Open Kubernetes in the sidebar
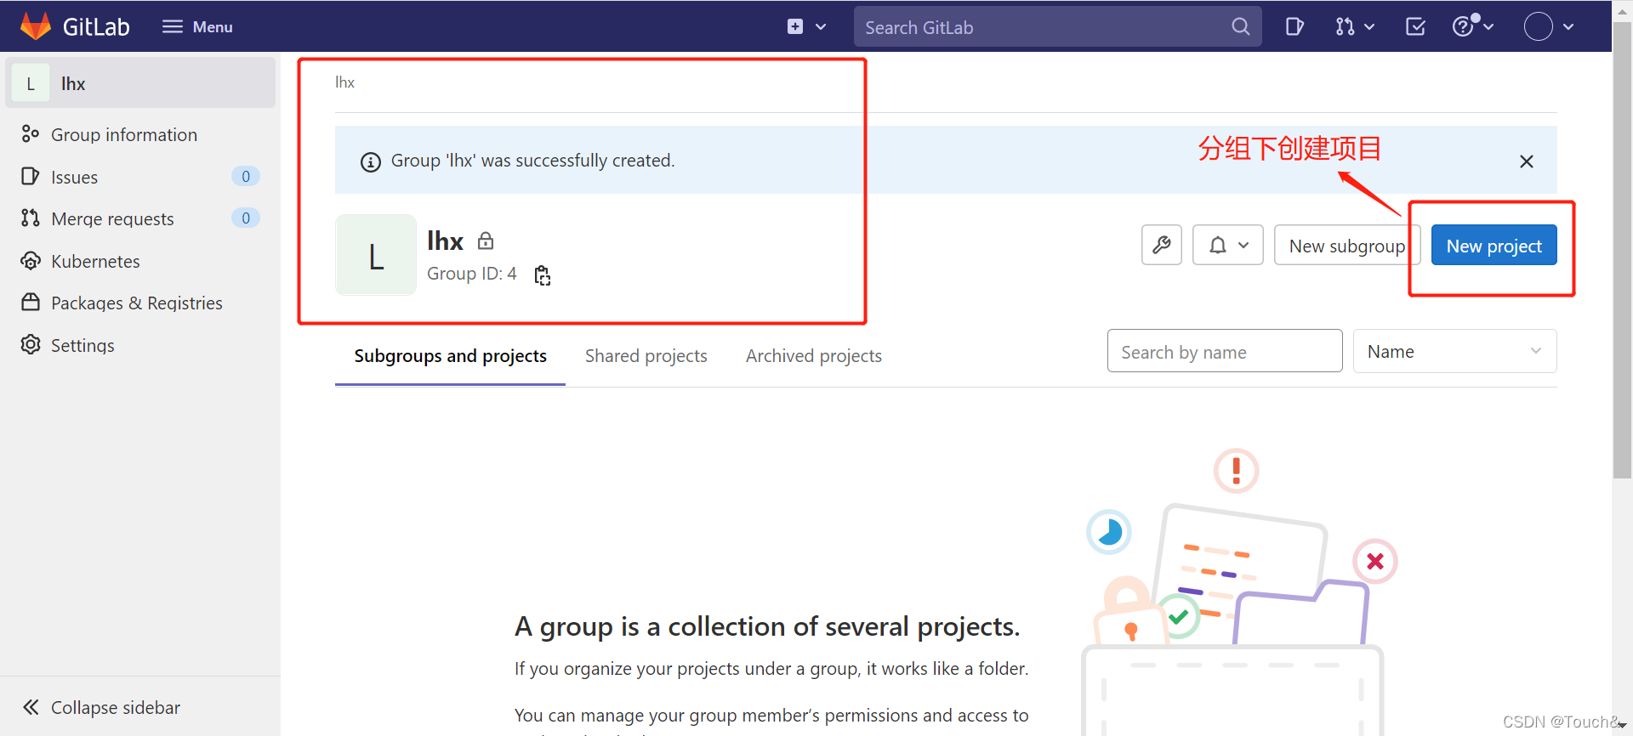This screenshot has height=736, width=1633. tap(140, 261)
